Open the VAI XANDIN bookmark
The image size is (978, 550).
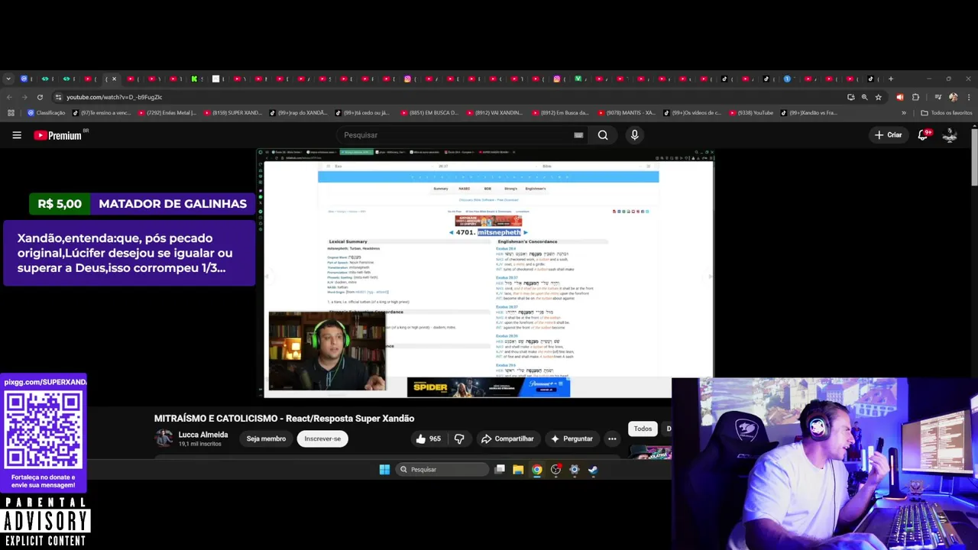pos(495,113)
